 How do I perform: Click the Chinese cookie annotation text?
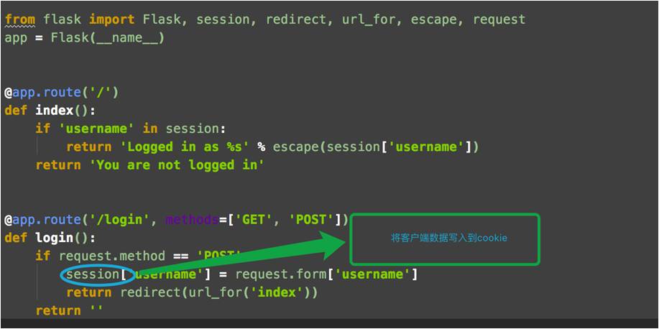(449, 238)
